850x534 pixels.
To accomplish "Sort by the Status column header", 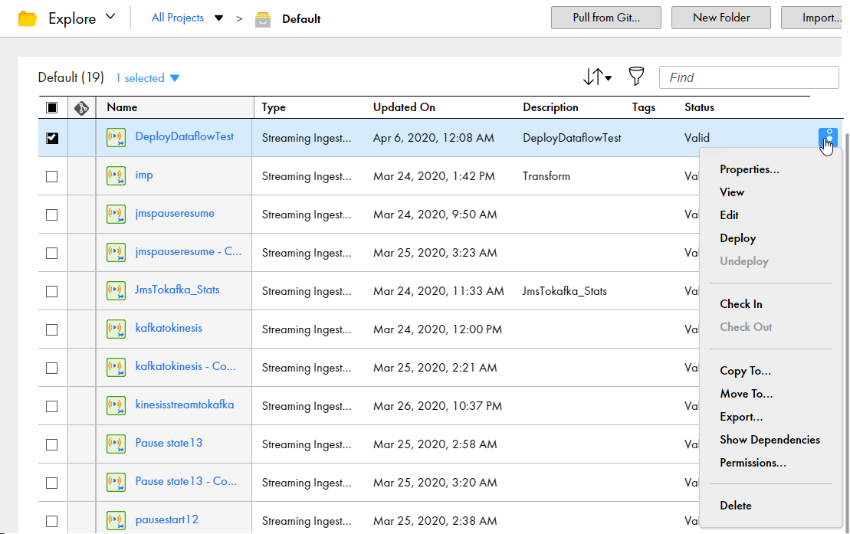I will pyautogui.click(x=699, y=107).
